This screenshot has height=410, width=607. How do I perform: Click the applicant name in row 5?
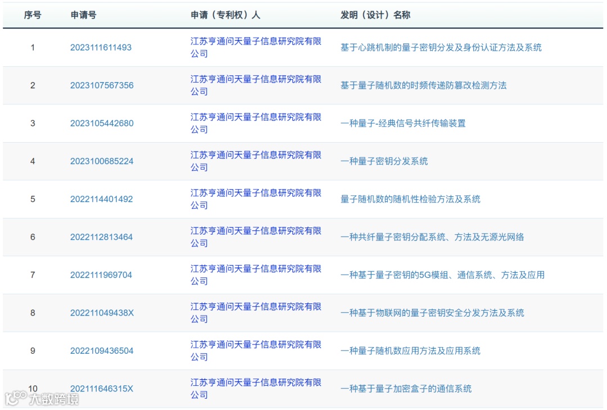[x=256, y=199]
